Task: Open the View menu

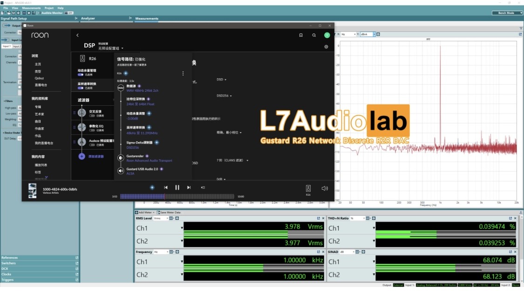Action: click(15, 8)
